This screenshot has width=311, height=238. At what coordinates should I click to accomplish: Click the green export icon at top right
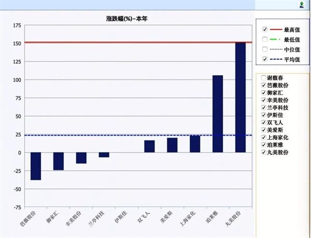pyautogui.click(x=302, y=5)
